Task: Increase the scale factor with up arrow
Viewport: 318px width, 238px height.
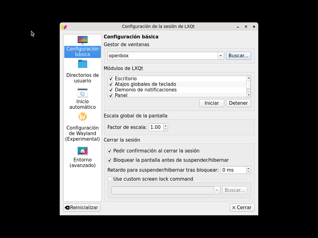Action: tap(166, 126)
